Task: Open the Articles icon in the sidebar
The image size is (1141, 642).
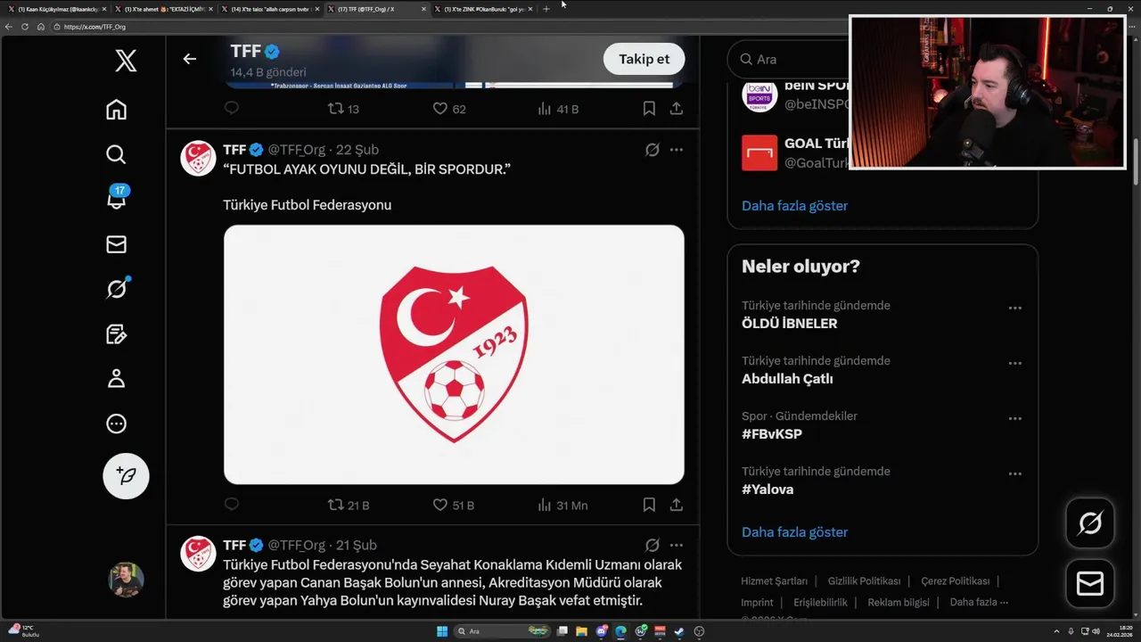Action: click(x=116, y=334)
